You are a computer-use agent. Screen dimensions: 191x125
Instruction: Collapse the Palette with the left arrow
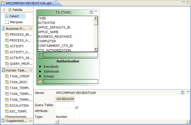point(4,10)
